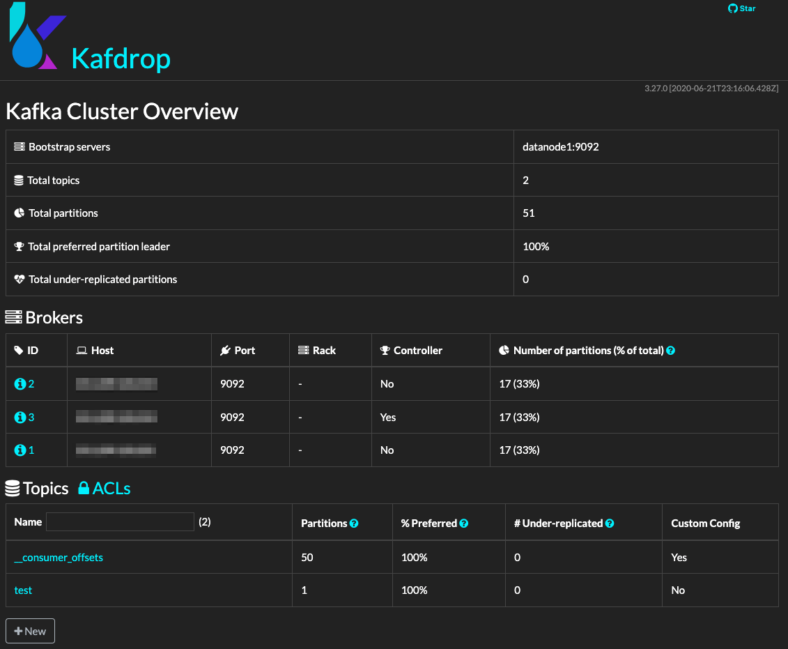
Task: Click Controller value Yes for broker 3
Action: (x=388, y=418)
